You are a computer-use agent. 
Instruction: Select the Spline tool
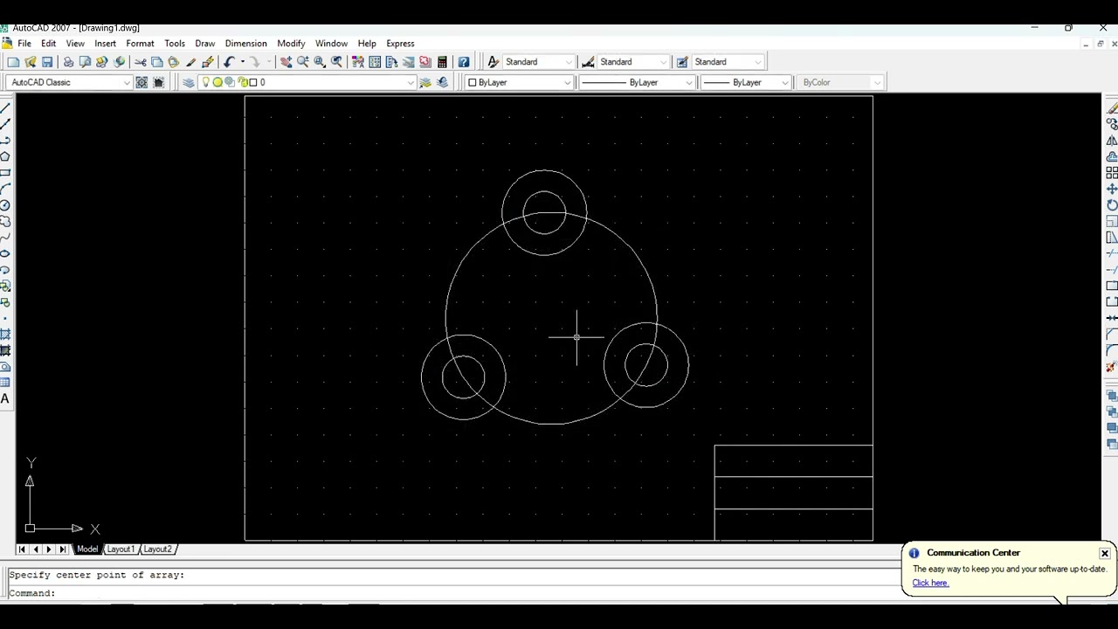coord(5,237)
